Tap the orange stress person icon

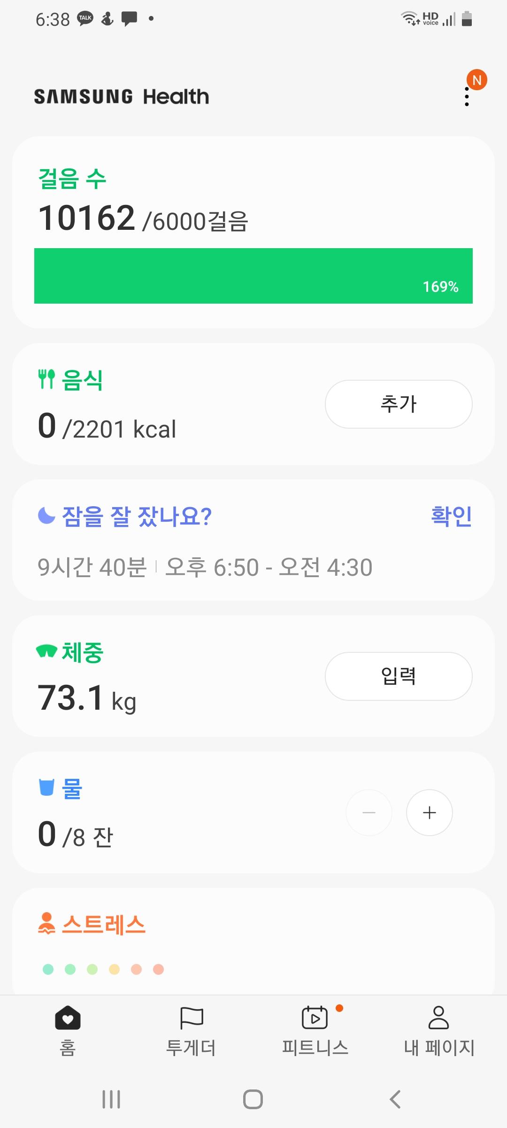point(46,924)
